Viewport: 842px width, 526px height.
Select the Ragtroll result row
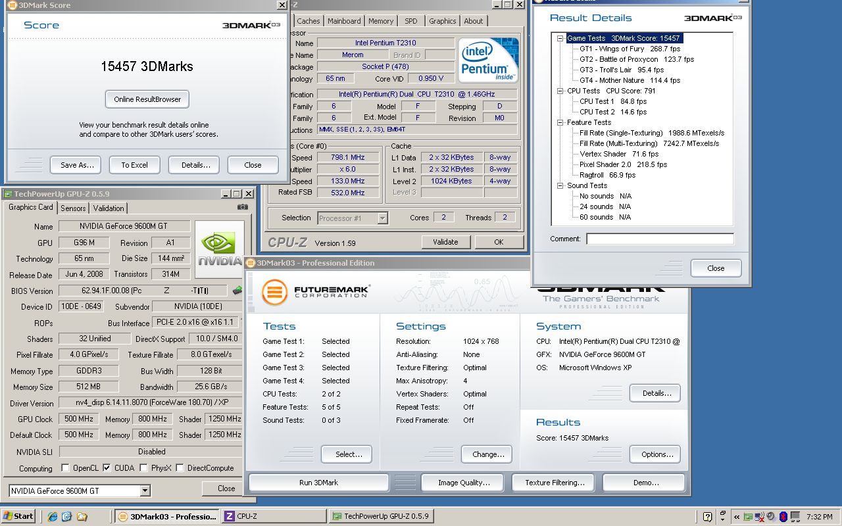tap(607, 175)
